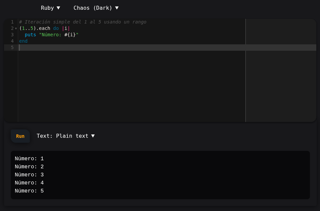Place cursor on empty highlighted line 5
320x211 pixels.
click(134, 47)
